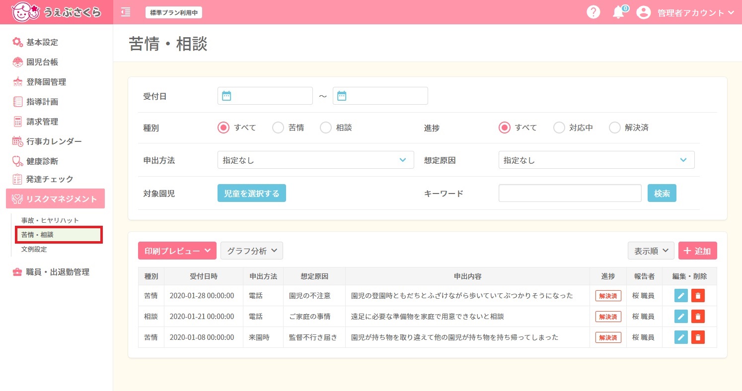Open notifications bell icon
The image size is (742, 391).
click(618, 12)
